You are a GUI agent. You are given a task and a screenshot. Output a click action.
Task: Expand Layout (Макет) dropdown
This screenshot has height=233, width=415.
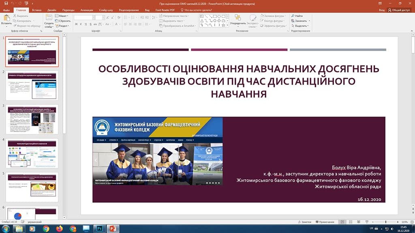point(62,16)
